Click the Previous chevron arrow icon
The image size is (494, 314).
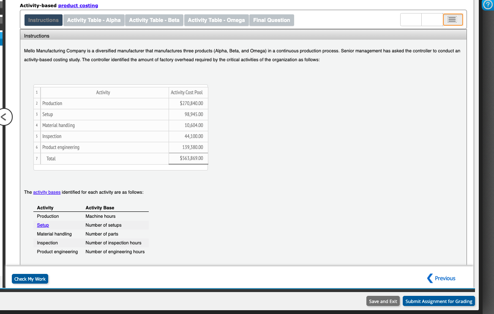point(430,278)
